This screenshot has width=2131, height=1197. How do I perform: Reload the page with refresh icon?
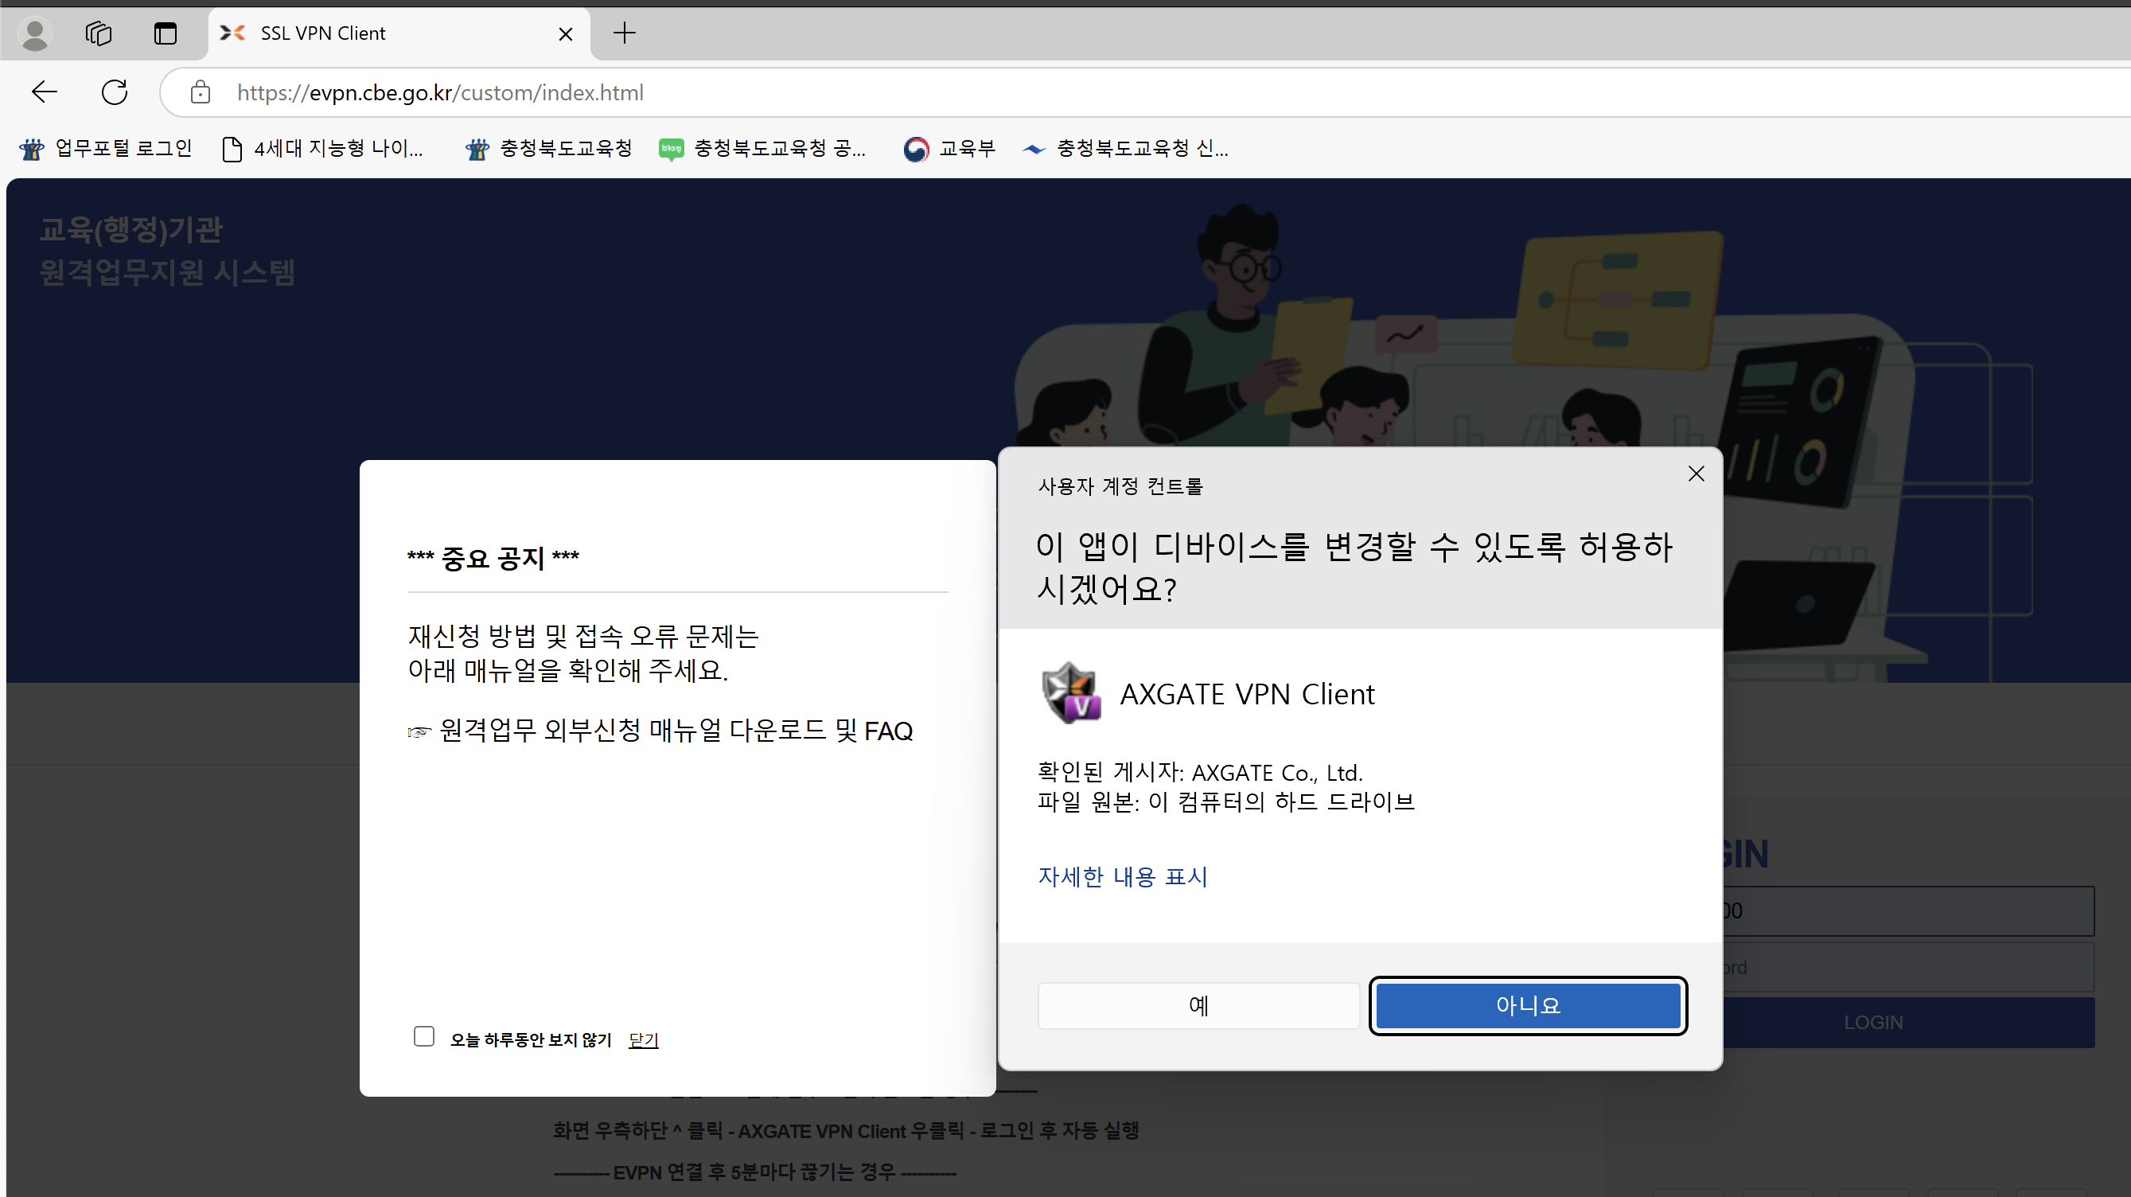pyautogui.click(x=114, y=92)
